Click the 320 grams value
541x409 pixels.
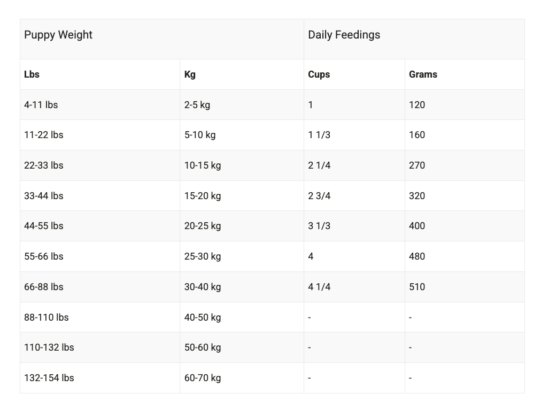[417, 196]
